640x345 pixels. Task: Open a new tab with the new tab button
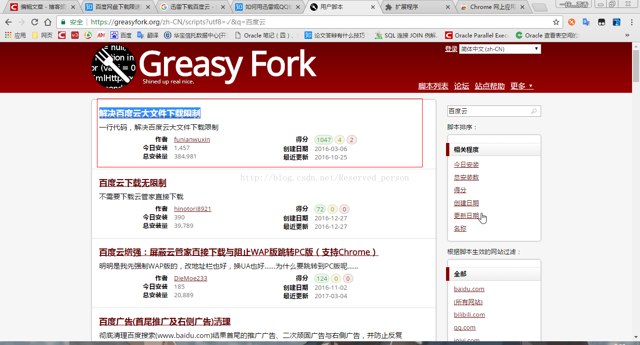(x=540, y=7)
